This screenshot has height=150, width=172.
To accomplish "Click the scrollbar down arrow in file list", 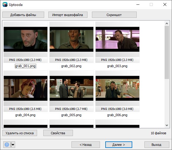I will pos(167,125).
